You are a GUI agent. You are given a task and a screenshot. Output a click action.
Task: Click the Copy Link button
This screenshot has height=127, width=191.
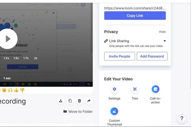point(135,16)
